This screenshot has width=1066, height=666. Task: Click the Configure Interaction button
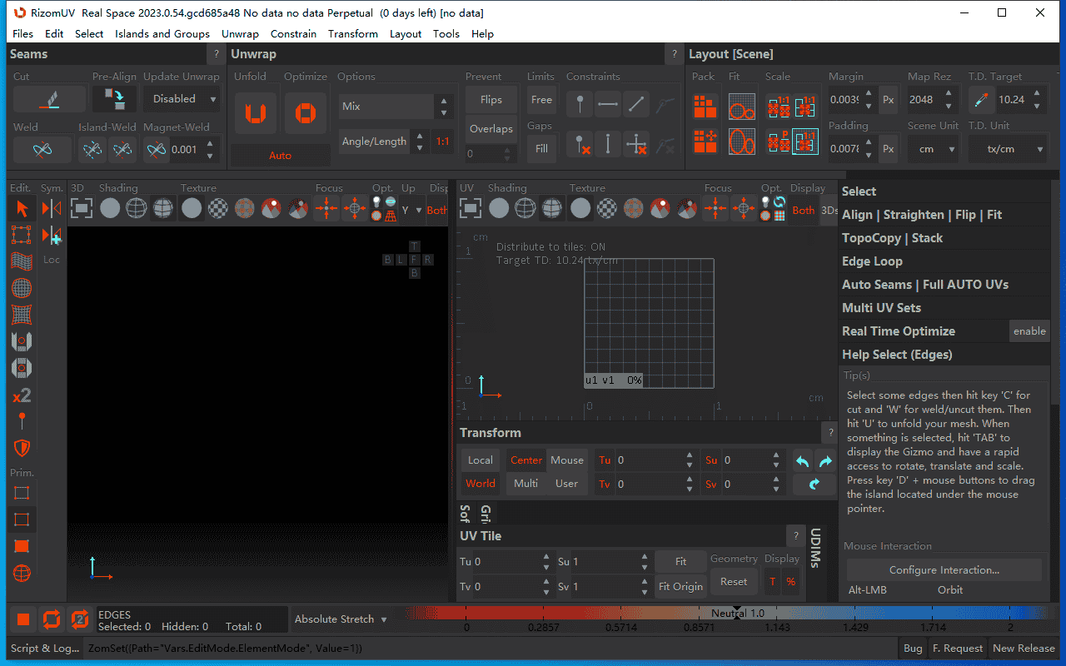click(944, 570)
